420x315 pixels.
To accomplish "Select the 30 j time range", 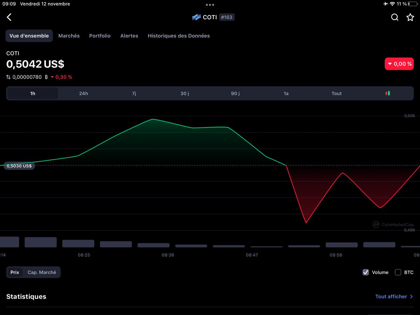I will pos(185,93).
